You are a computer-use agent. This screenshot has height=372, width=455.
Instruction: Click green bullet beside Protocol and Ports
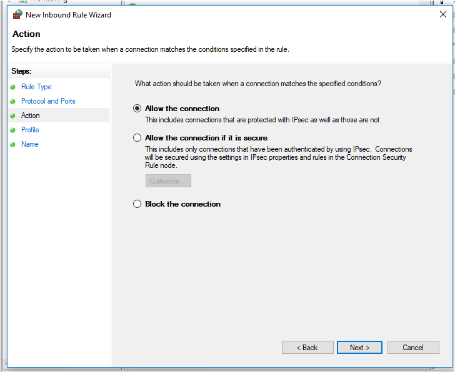12,101
